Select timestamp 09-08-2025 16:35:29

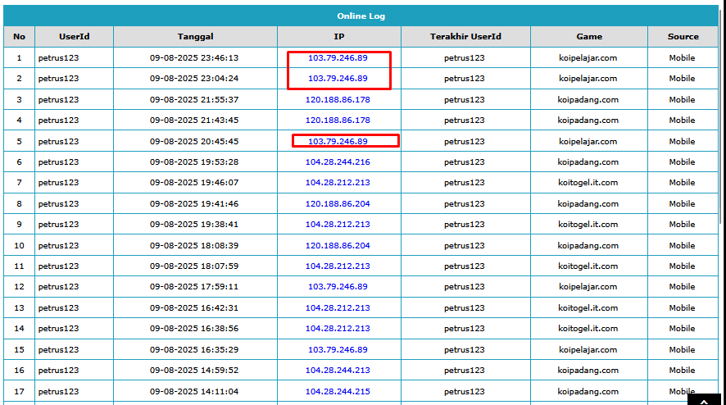(x=194, y=350)
